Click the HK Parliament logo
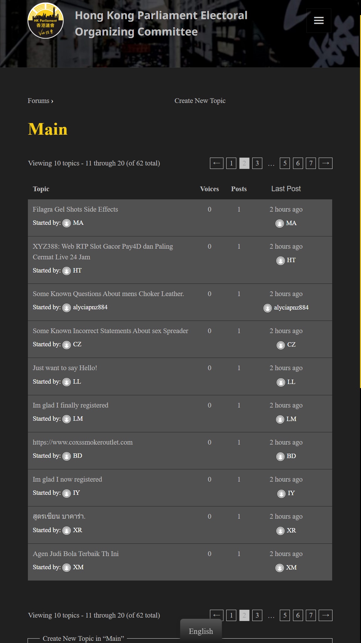Image resolution: width=361 pixels, height=643 pixels. pos(46,21)
